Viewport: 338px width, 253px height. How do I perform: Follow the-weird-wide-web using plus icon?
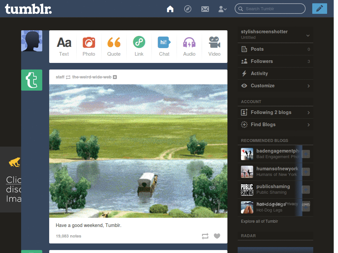(115, 77)
